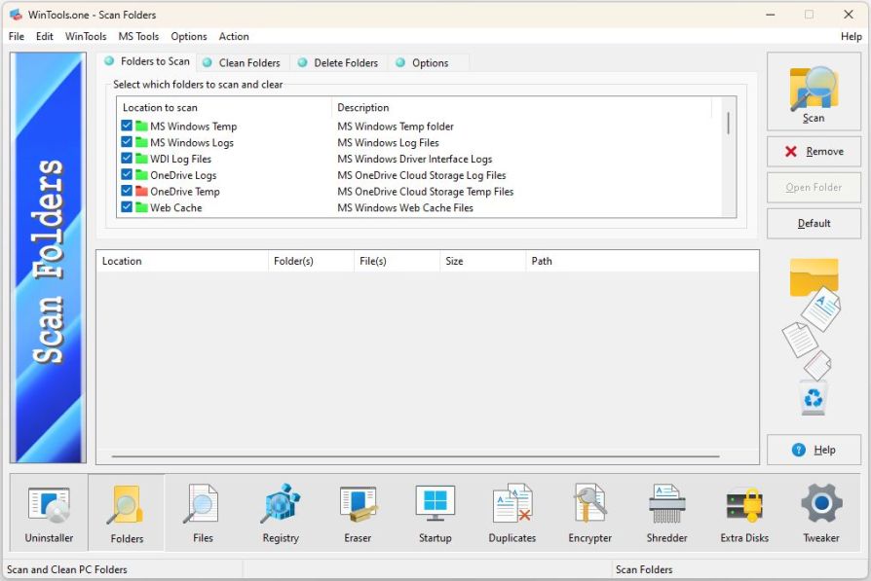Click the MS Windows Logs folder icon
Screen dimensions: 871x581
141,143
